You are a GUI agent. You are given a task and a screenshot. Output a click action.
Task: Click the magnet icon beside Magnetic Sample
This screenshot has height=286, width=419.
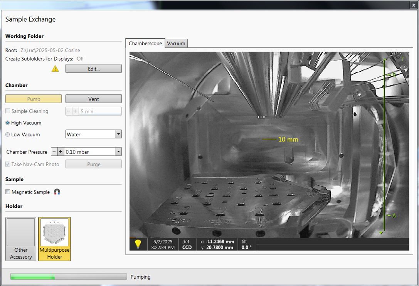pyautogui.click(x=57, y=192)
